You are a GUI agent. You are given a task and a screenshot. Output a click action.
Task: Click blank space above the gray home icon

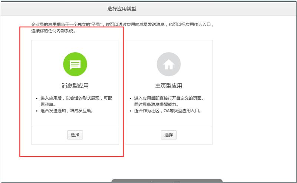coord(168,46)
